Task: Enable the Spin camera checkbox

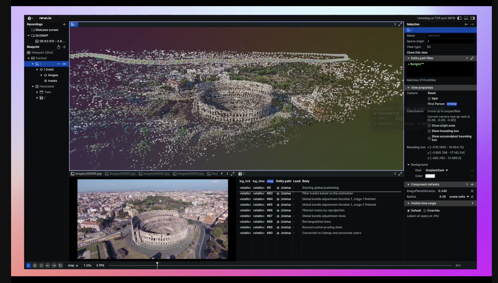Action: (x=429, y=99)
